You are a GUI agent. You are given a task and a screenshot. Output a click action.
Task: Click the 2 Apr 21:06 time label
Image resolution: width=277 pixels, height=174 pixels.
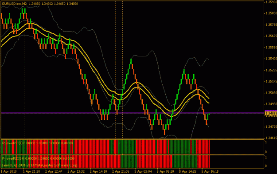(x=121, y=171)
